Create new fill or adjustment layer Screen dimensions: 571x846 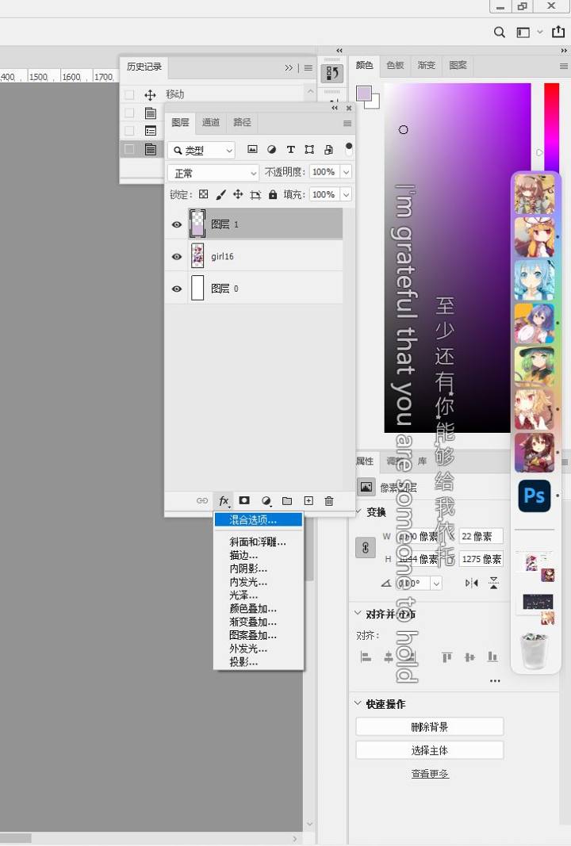(266, 501)
